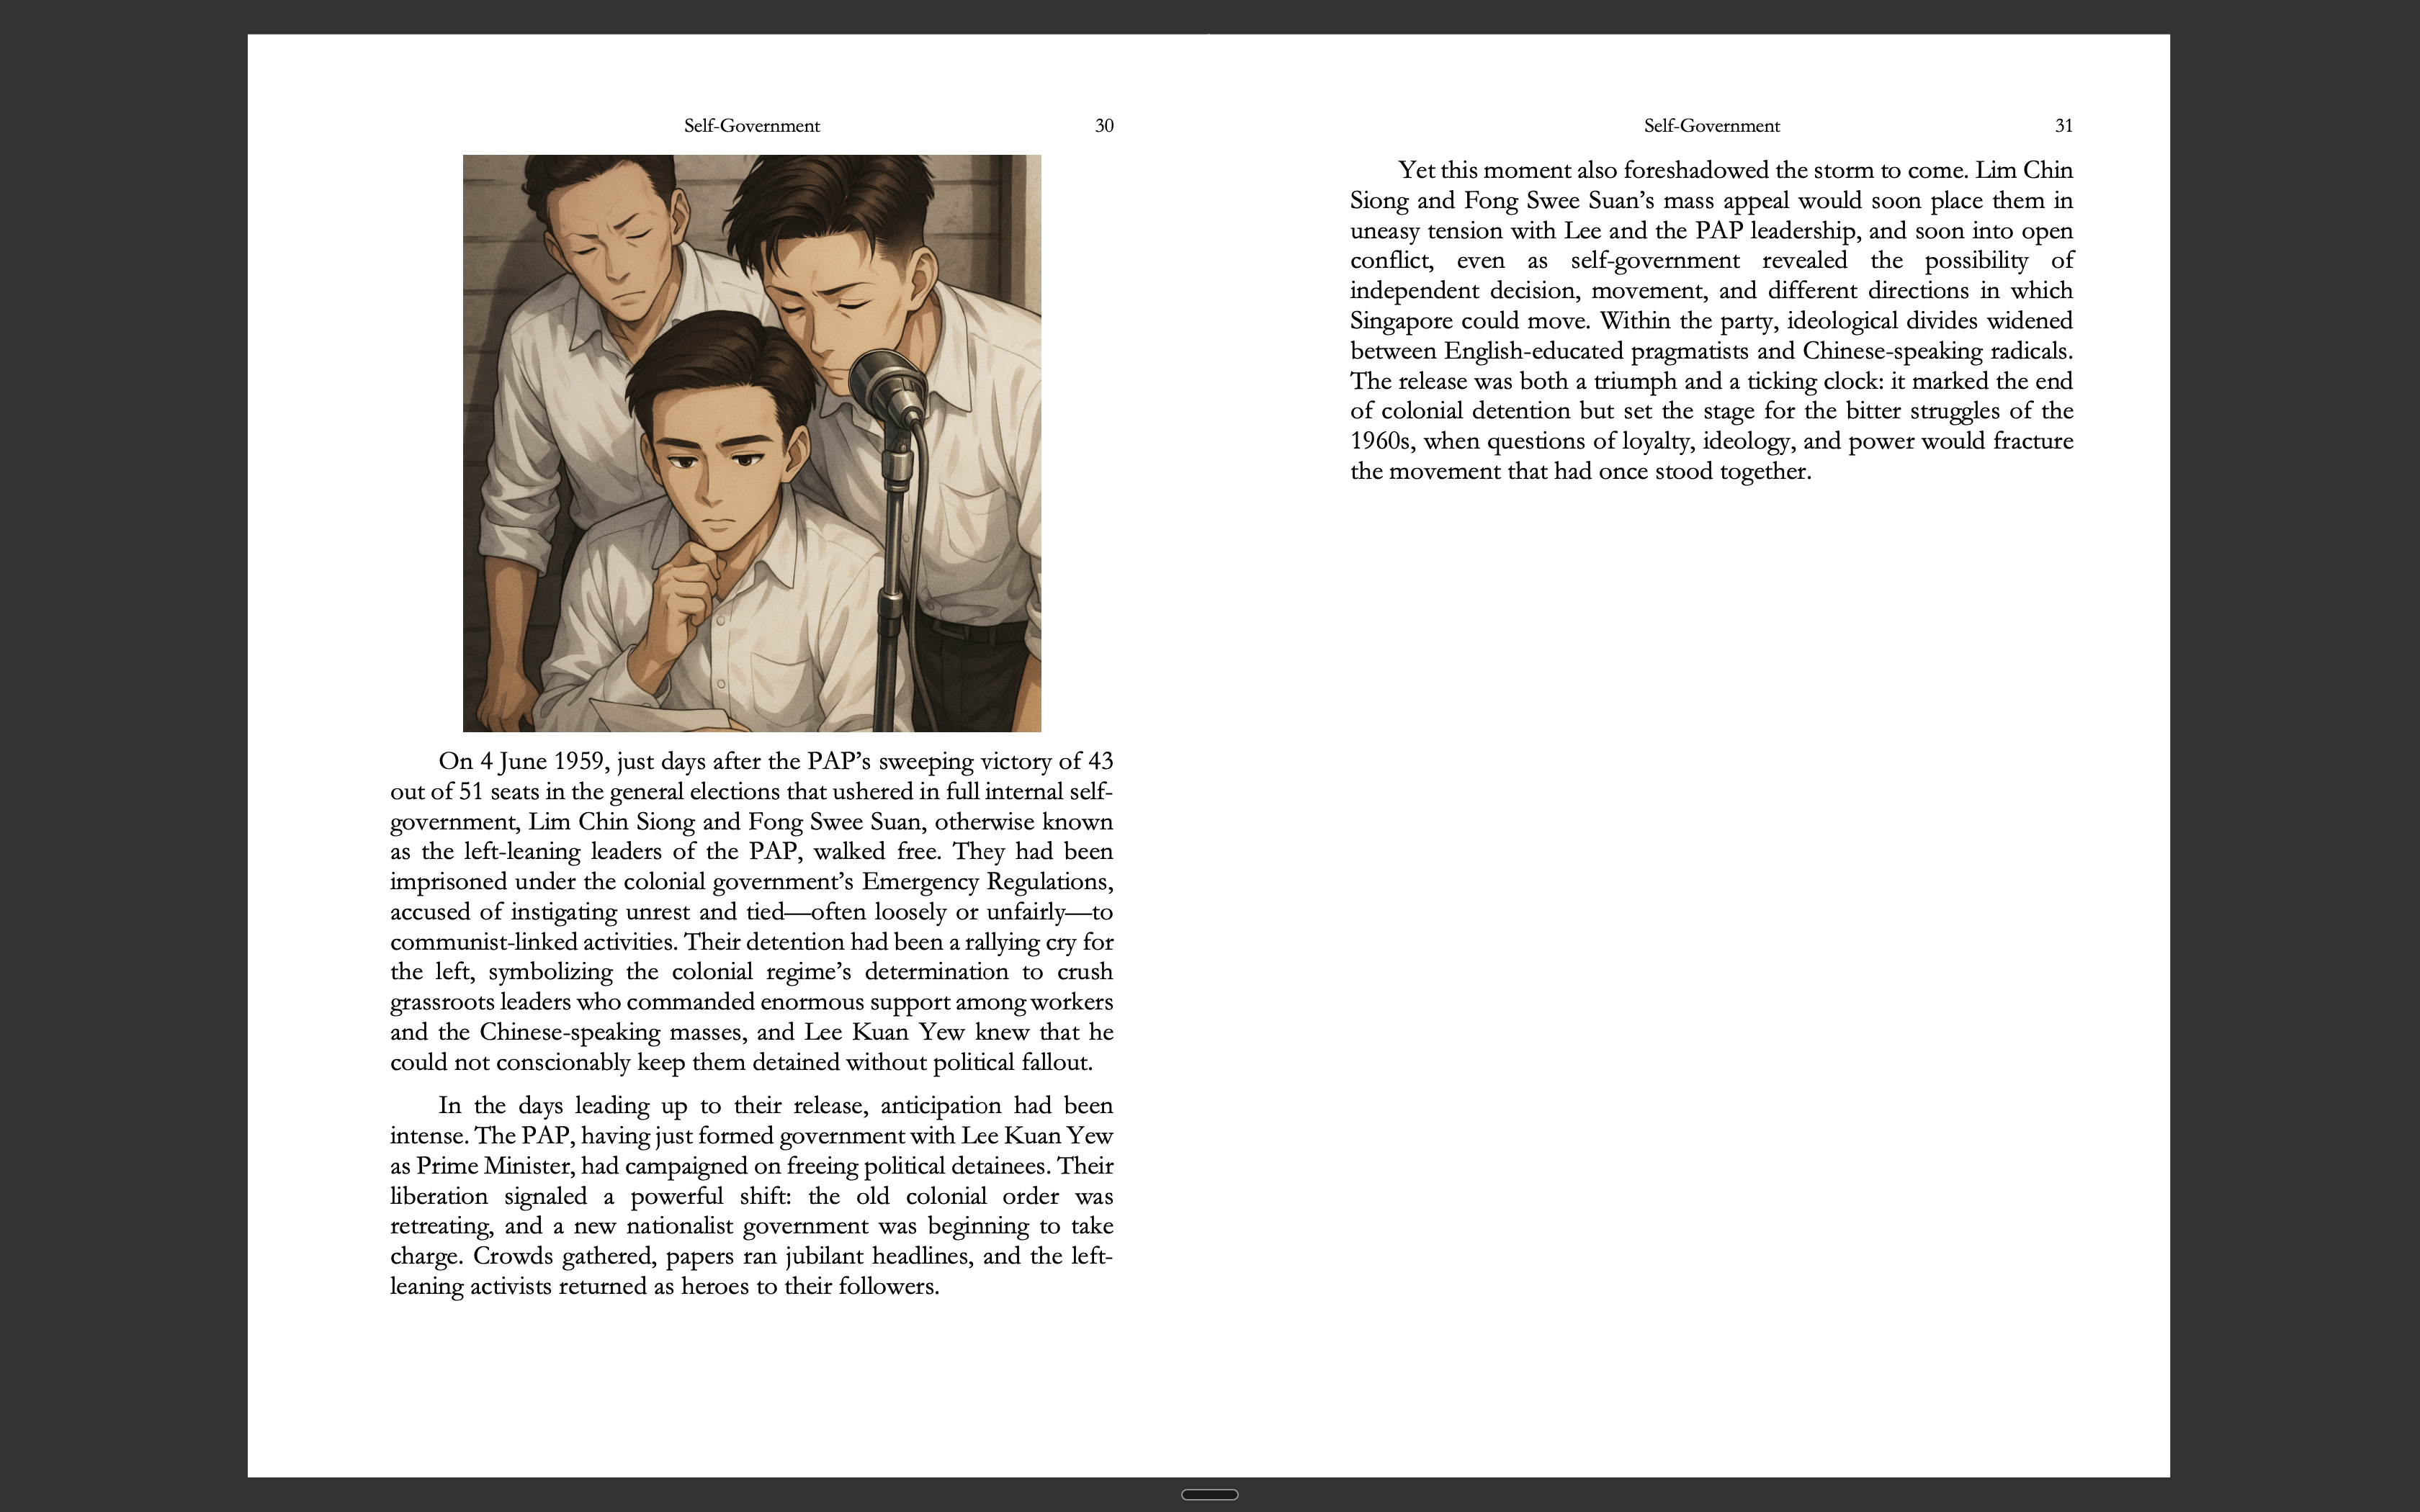Click the illustration of three men
2420x1512 pixels.
point(751,442)
